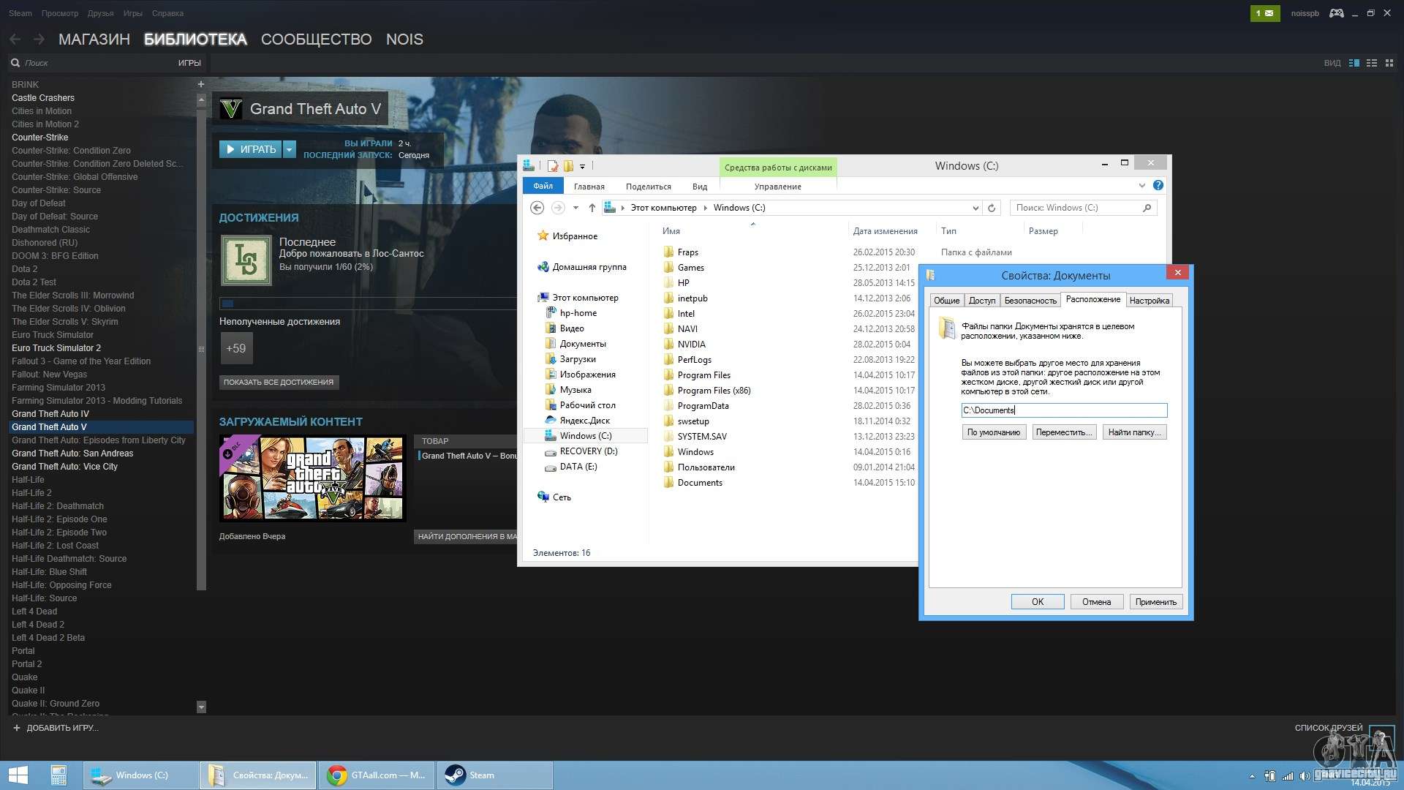The width and height of the screenshot is (1404, 790).
Task: Open the Файл tab in Explorer
Action: tap(543, 186)
